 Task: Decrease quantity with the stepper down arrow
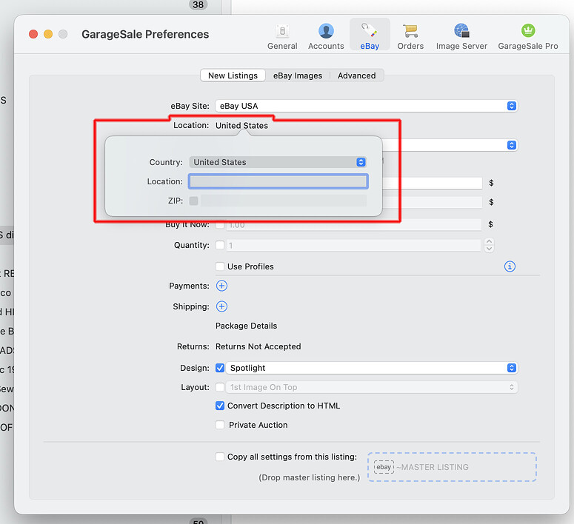pos(489,249)
